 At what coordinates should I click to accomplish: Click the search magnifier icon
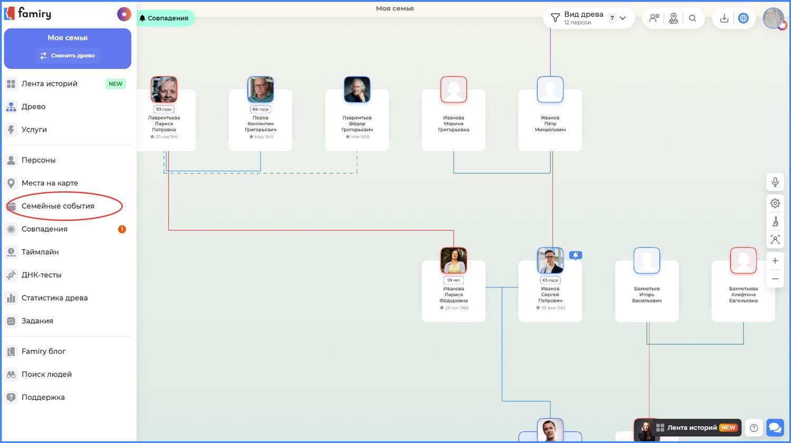[x=692, y=18]
